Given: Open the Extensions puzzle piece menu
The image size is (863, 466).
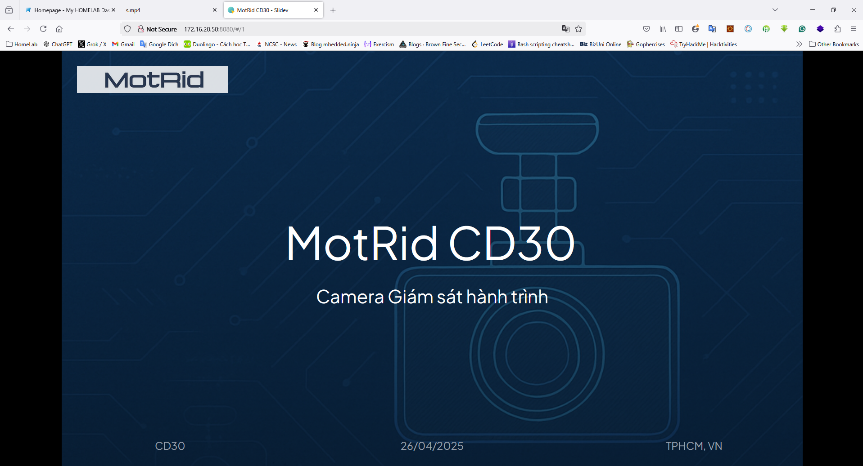Looking at the screenshot, I should (837, 29).
